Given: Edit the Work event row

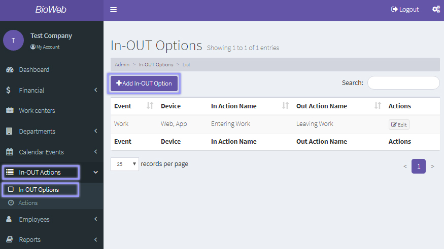Looking at the screenshot, I should (399, 124).
